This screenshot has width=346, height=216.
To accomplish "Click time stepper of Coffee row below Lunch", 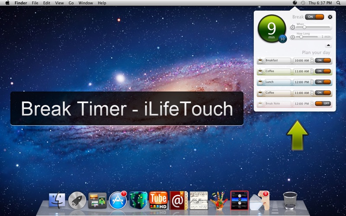I will coord(312,93).
